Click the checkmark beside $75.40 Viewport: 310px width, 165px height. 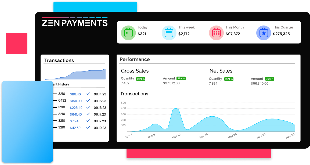pyautogui.click(x=88, y=121)
